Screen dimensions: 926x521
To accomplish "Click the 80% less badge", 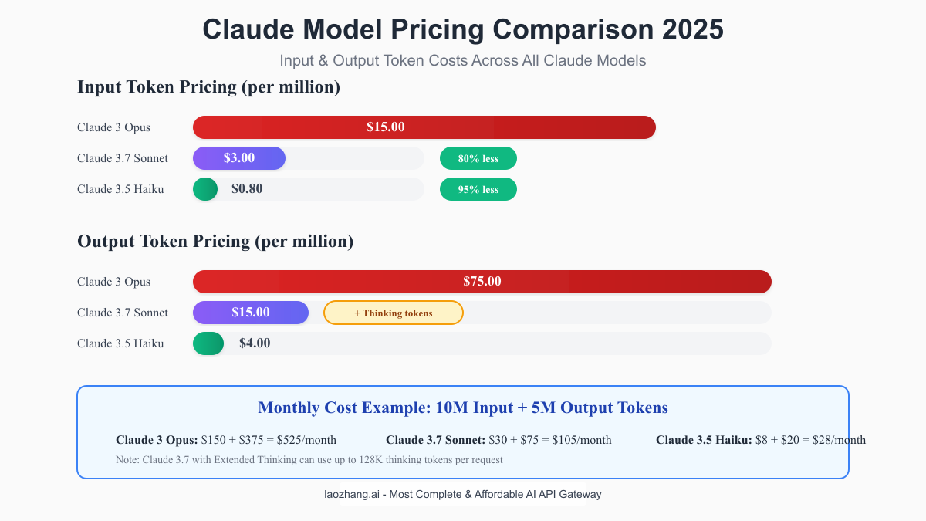I will tap(478, 158).
